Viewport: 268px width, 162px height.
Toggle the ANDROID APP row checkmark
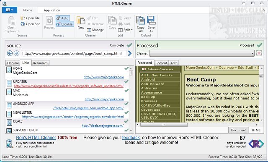pyautogui.click(x=126, y=104)
